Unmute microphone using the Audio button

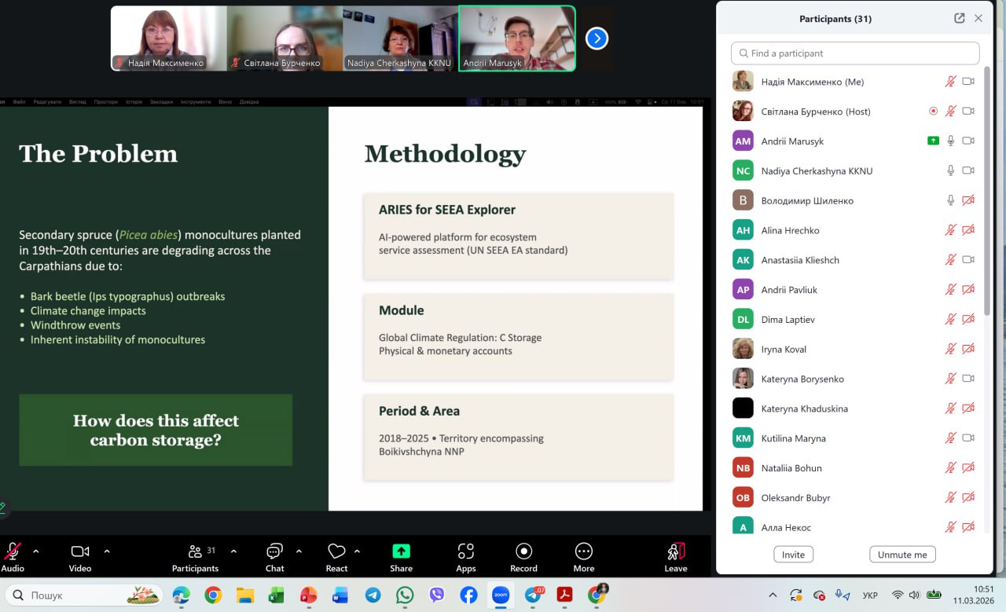(13, 552)
